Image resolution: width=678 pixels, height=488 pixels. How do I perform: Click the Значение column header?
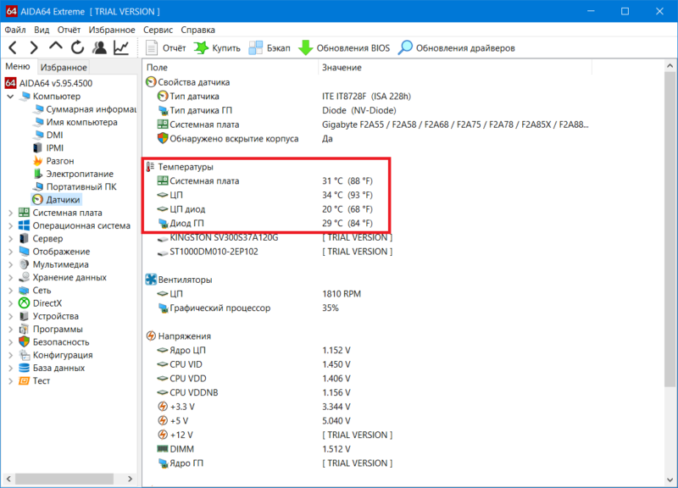point(342,67)
